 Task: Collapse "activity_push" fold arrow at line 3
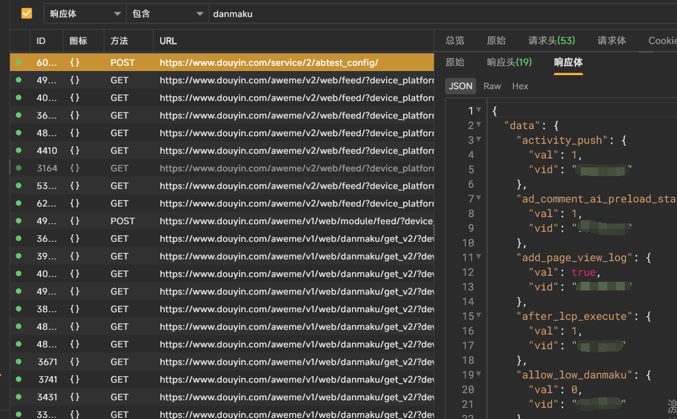[478, 140]
